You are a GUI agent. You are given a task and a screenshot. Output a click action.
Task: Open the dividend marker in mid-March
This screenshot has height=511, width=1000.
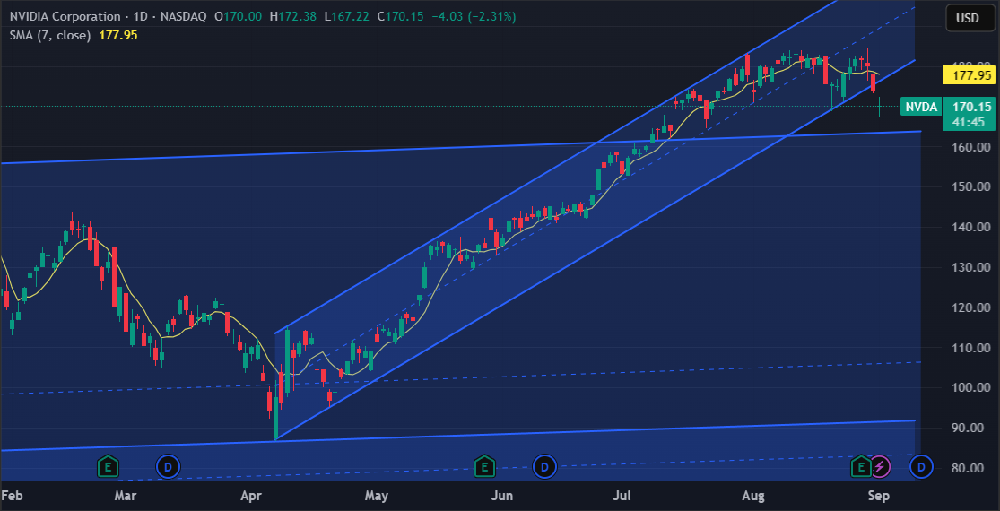tap(168, 467)
